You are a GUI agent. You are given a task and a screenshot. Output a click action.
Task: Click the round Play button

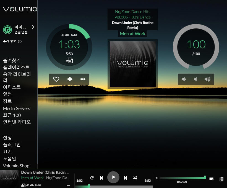pyautogui.click(x=113, y=177)
